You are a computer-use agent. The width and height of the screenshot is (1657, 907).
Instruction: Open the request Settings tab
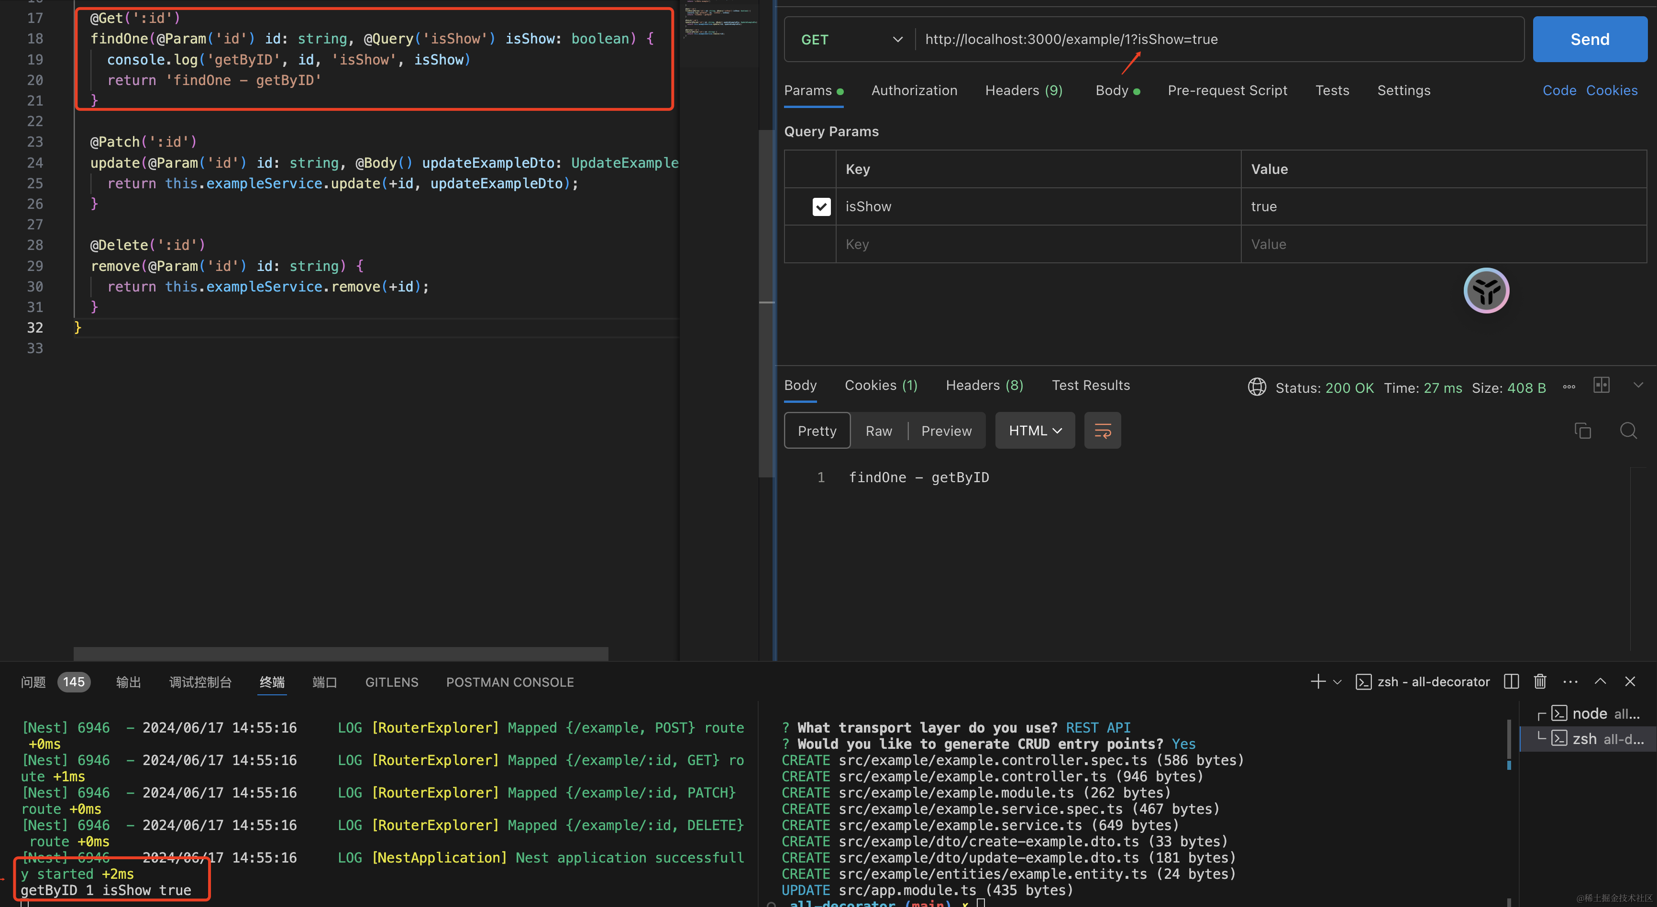1403,91
